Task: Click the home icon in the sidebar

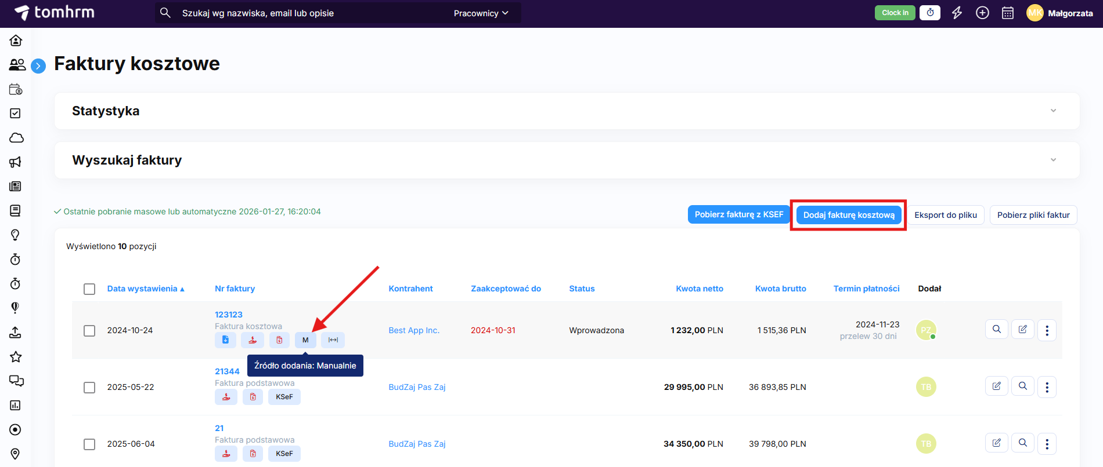Action: tap(16, 40)
